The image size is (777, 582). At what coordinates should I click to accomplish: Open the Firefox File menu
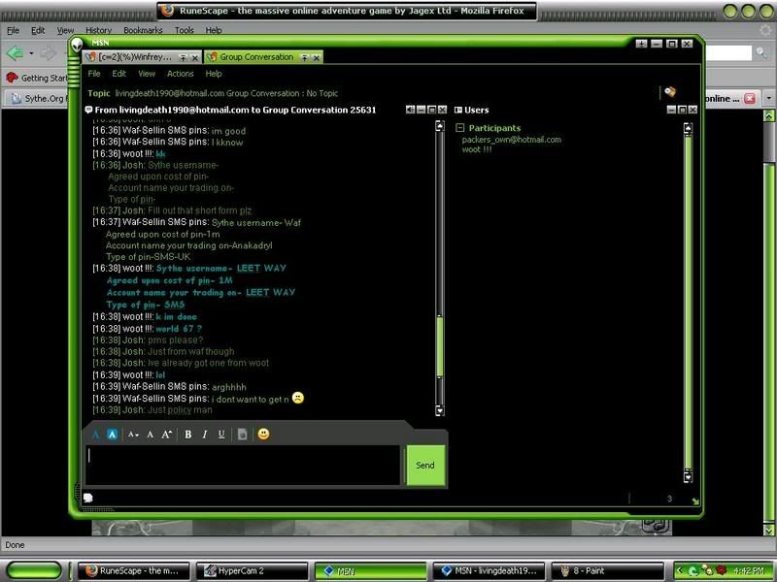coord(13,30)
